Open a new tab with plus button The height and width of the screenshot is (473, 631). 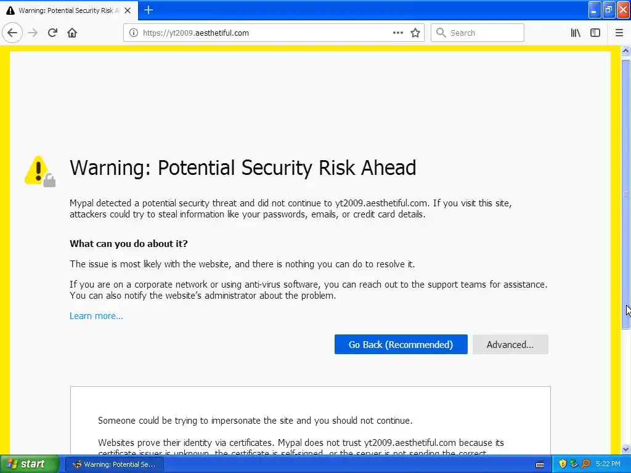(149, 10)
